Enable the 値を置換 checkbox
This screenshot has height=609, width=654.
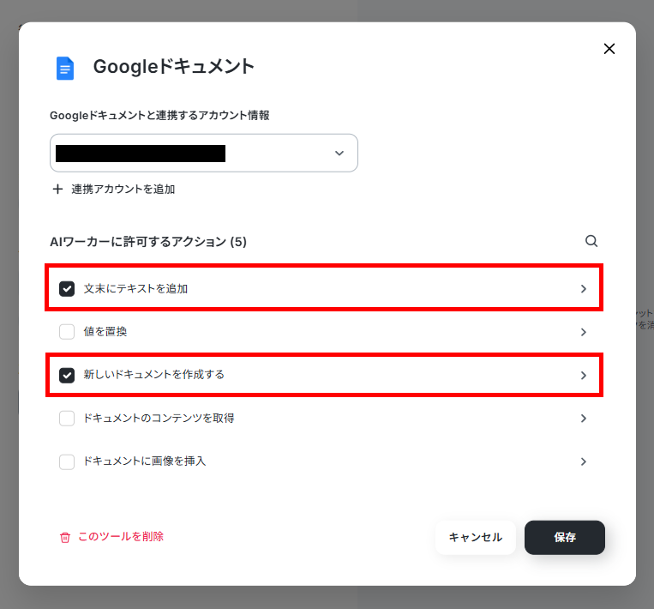(67, 332)
